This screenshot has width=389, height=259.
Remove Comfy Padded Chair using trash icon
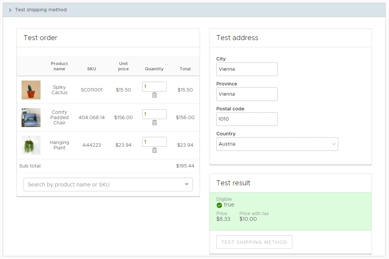click(155, 123)
